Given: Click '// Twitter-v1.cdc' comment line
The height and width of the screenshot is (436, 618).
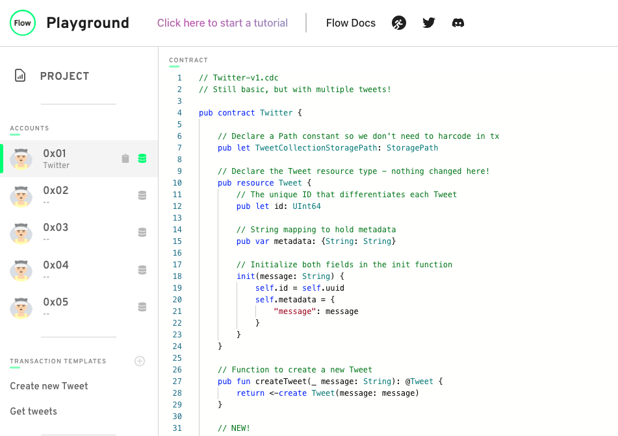Looking at the screenshot, I should pos(238,78).
